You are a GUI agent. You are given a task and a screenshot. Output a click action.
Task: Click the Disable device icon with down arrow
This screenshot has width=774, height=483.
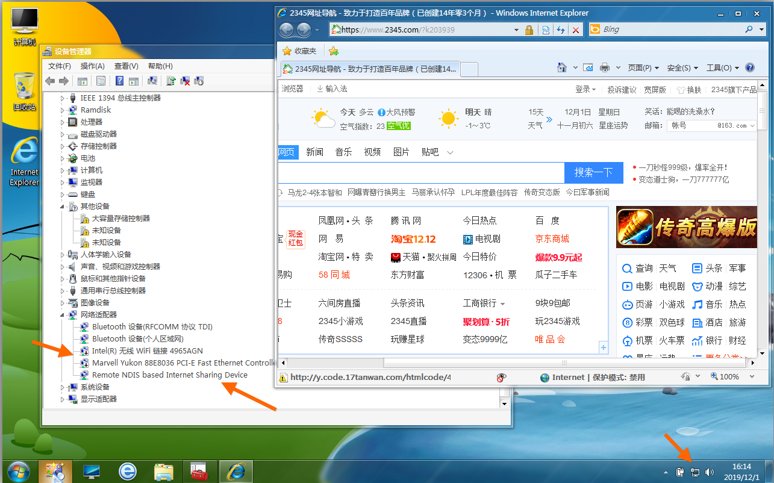point(199,81)
